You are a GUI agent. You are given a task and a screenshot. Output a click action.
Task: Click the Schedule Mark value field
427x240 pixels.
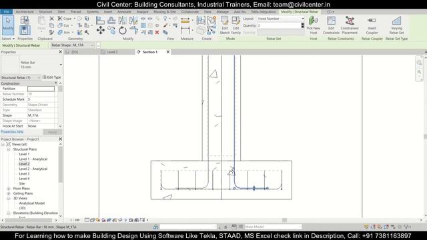click(x=42, y=99)
